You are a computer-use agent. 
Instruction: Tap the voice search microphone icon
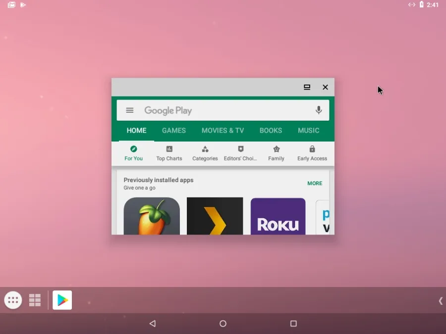click(x=319, y=110)
